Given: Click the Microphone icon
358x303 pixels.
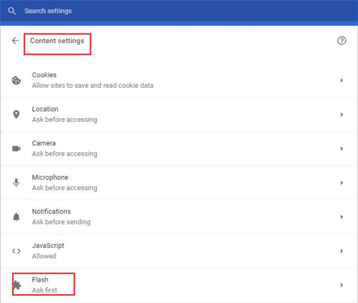Looking at the screenshot, I should pos(16,183).
